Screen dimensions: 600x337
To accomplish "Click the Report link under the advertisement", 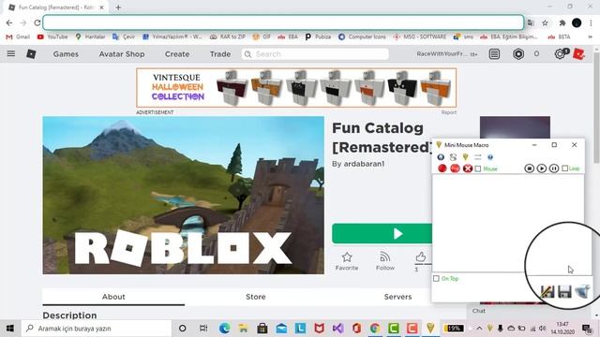I will point(449,112).
